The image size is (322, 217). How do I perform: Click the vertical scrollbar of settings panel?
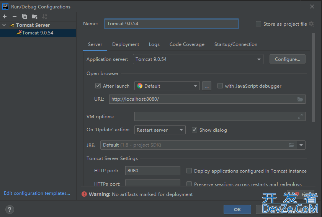pyautogui.click(x=313, y=78)
